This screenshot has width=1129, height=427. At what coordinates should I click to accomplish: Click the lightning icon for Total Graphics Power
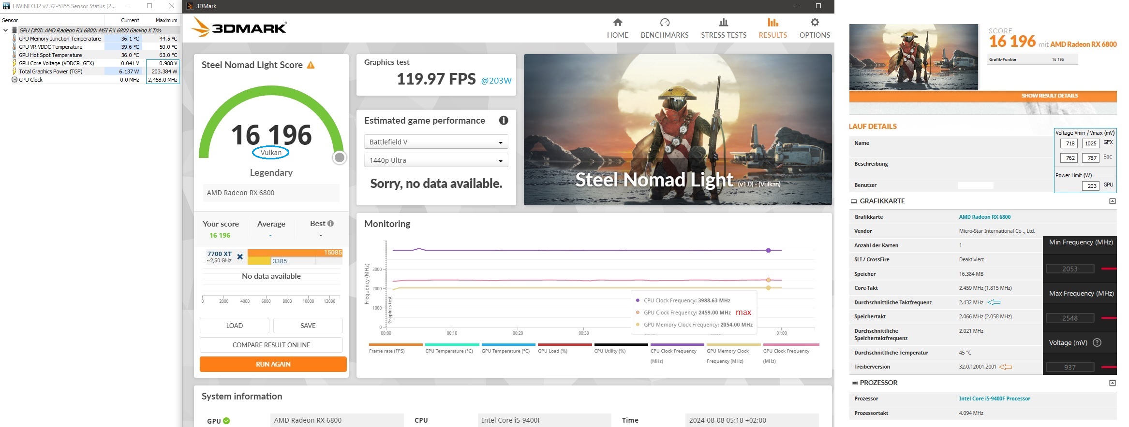[14, 71]
